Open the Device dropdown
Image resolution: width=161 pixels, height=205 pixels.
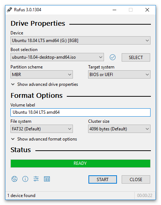[80, 41]
